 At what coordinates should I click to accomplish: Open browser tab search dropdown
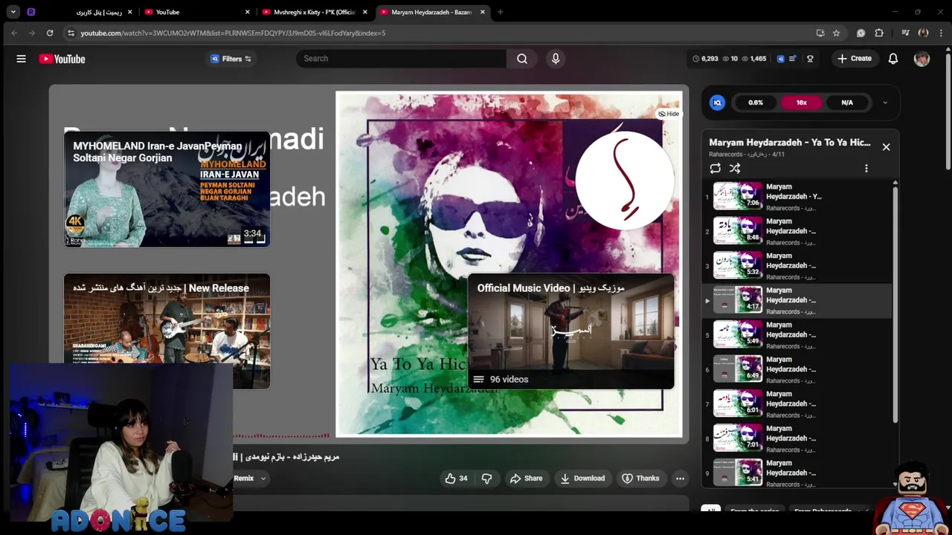pyautogui.click(x=13, y=12)
